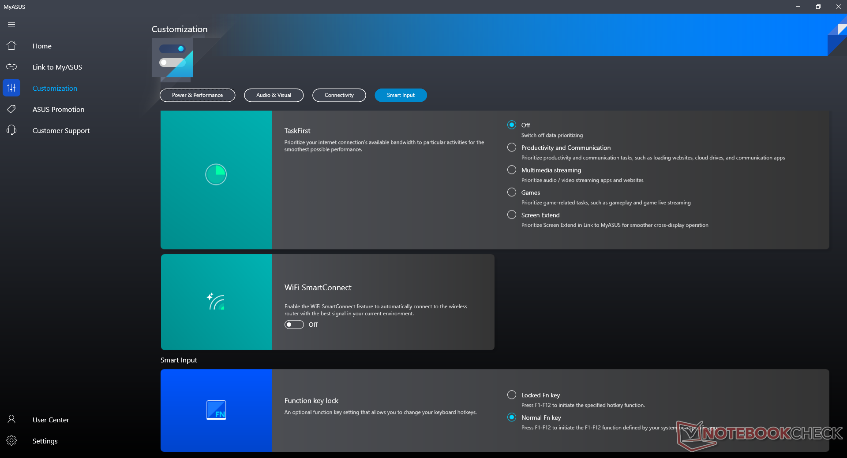Image resolution: width=847 pixels, height=458 pixels.
Task: Open Settings gear icon
Action: [11, 441]
